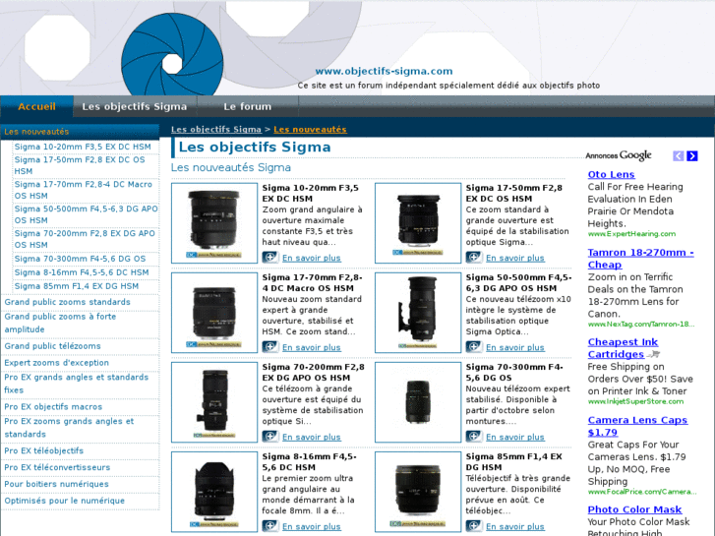Click breadcrumb link Les nouveautés
715x536 pixels.
[310, 130]
